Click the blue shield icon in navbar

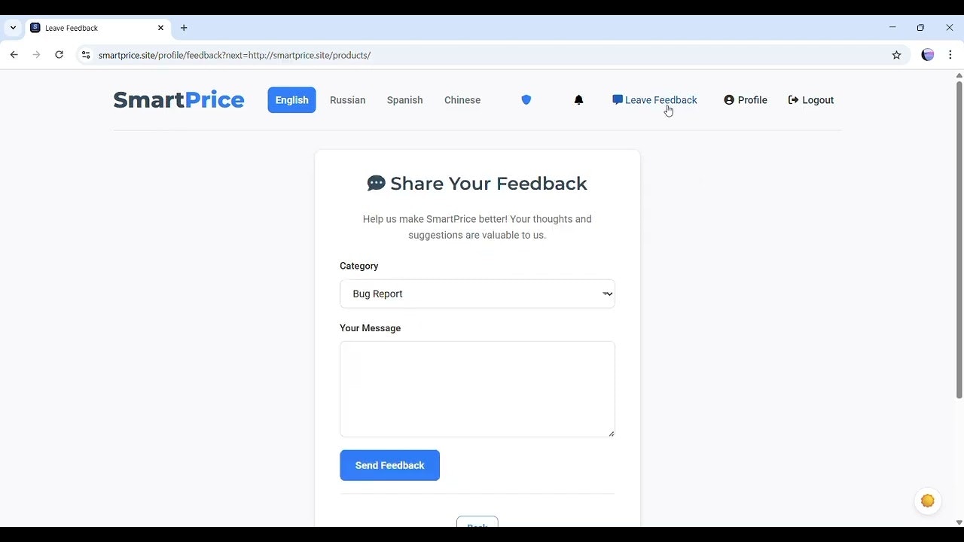point(526,99)
